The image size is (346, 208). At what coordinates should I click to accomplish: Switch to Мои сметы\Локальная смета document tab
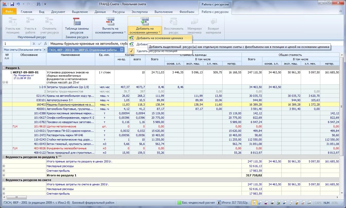(x=22, y=50)
